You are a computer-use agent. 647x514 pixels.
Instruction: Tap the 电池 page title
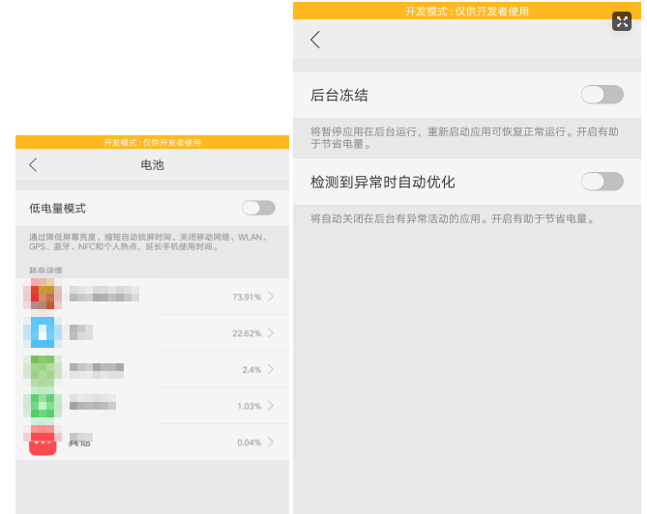[152, 165]
